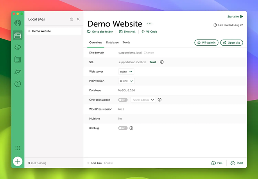Viewport: 258px width, 179px height.
Task: Open PHP version 8.1.29 dropdown
Action: click(x=126, y=81)
